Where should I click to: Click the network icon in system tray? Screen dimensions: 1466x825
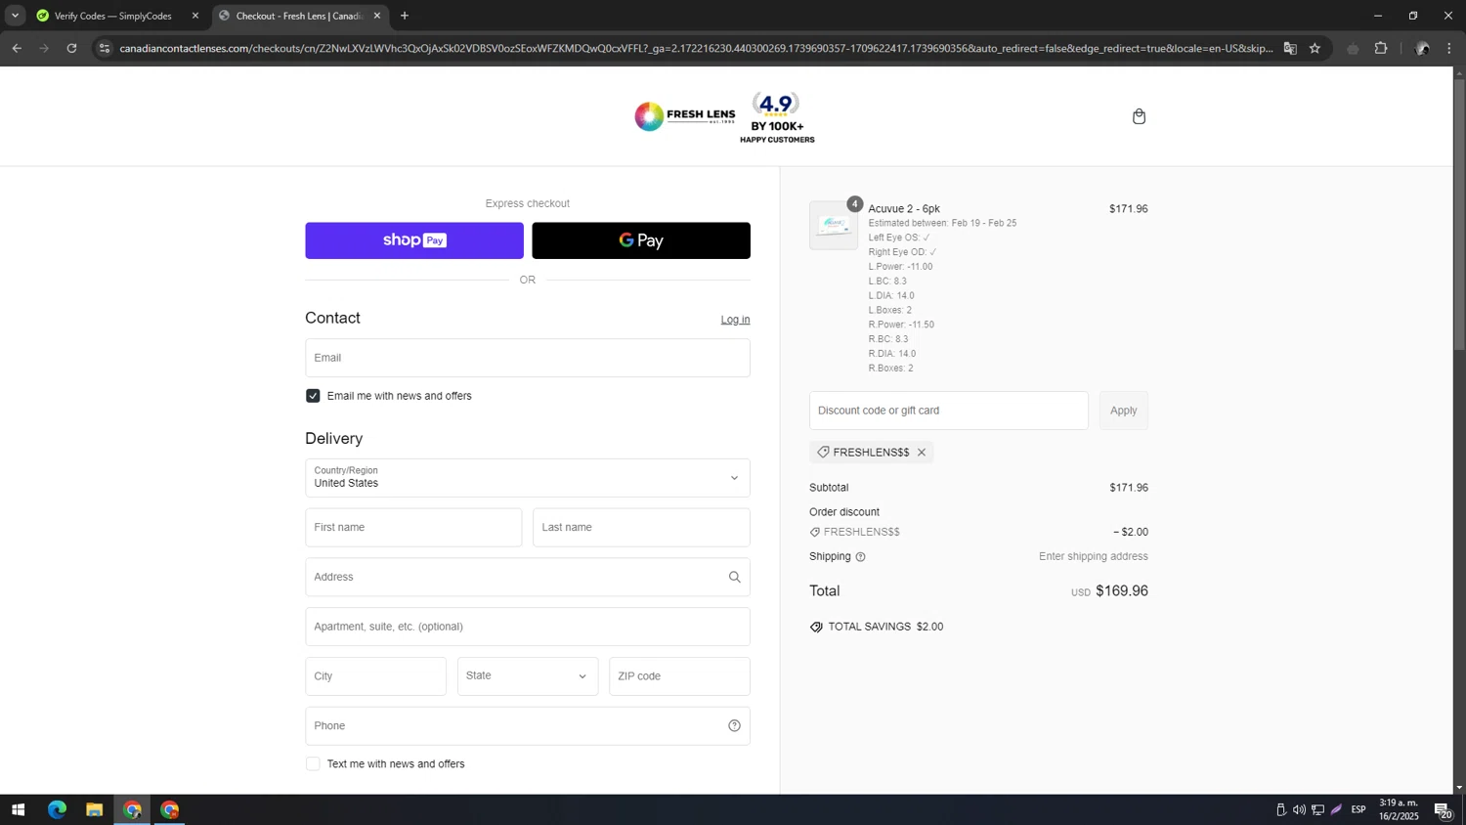coord(1317,810)
